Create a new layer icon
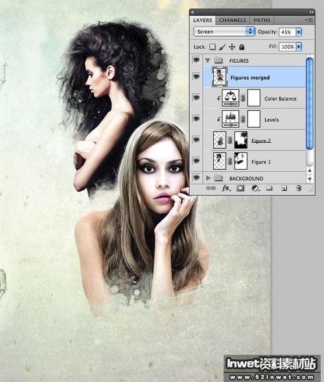 (x=284, y=188)
